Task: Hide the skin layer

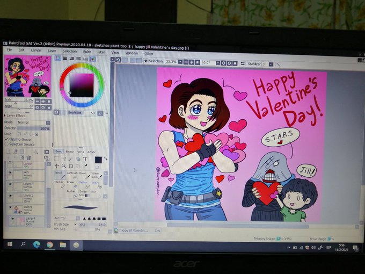Action: pyautogui.click(x=10, y=172)
